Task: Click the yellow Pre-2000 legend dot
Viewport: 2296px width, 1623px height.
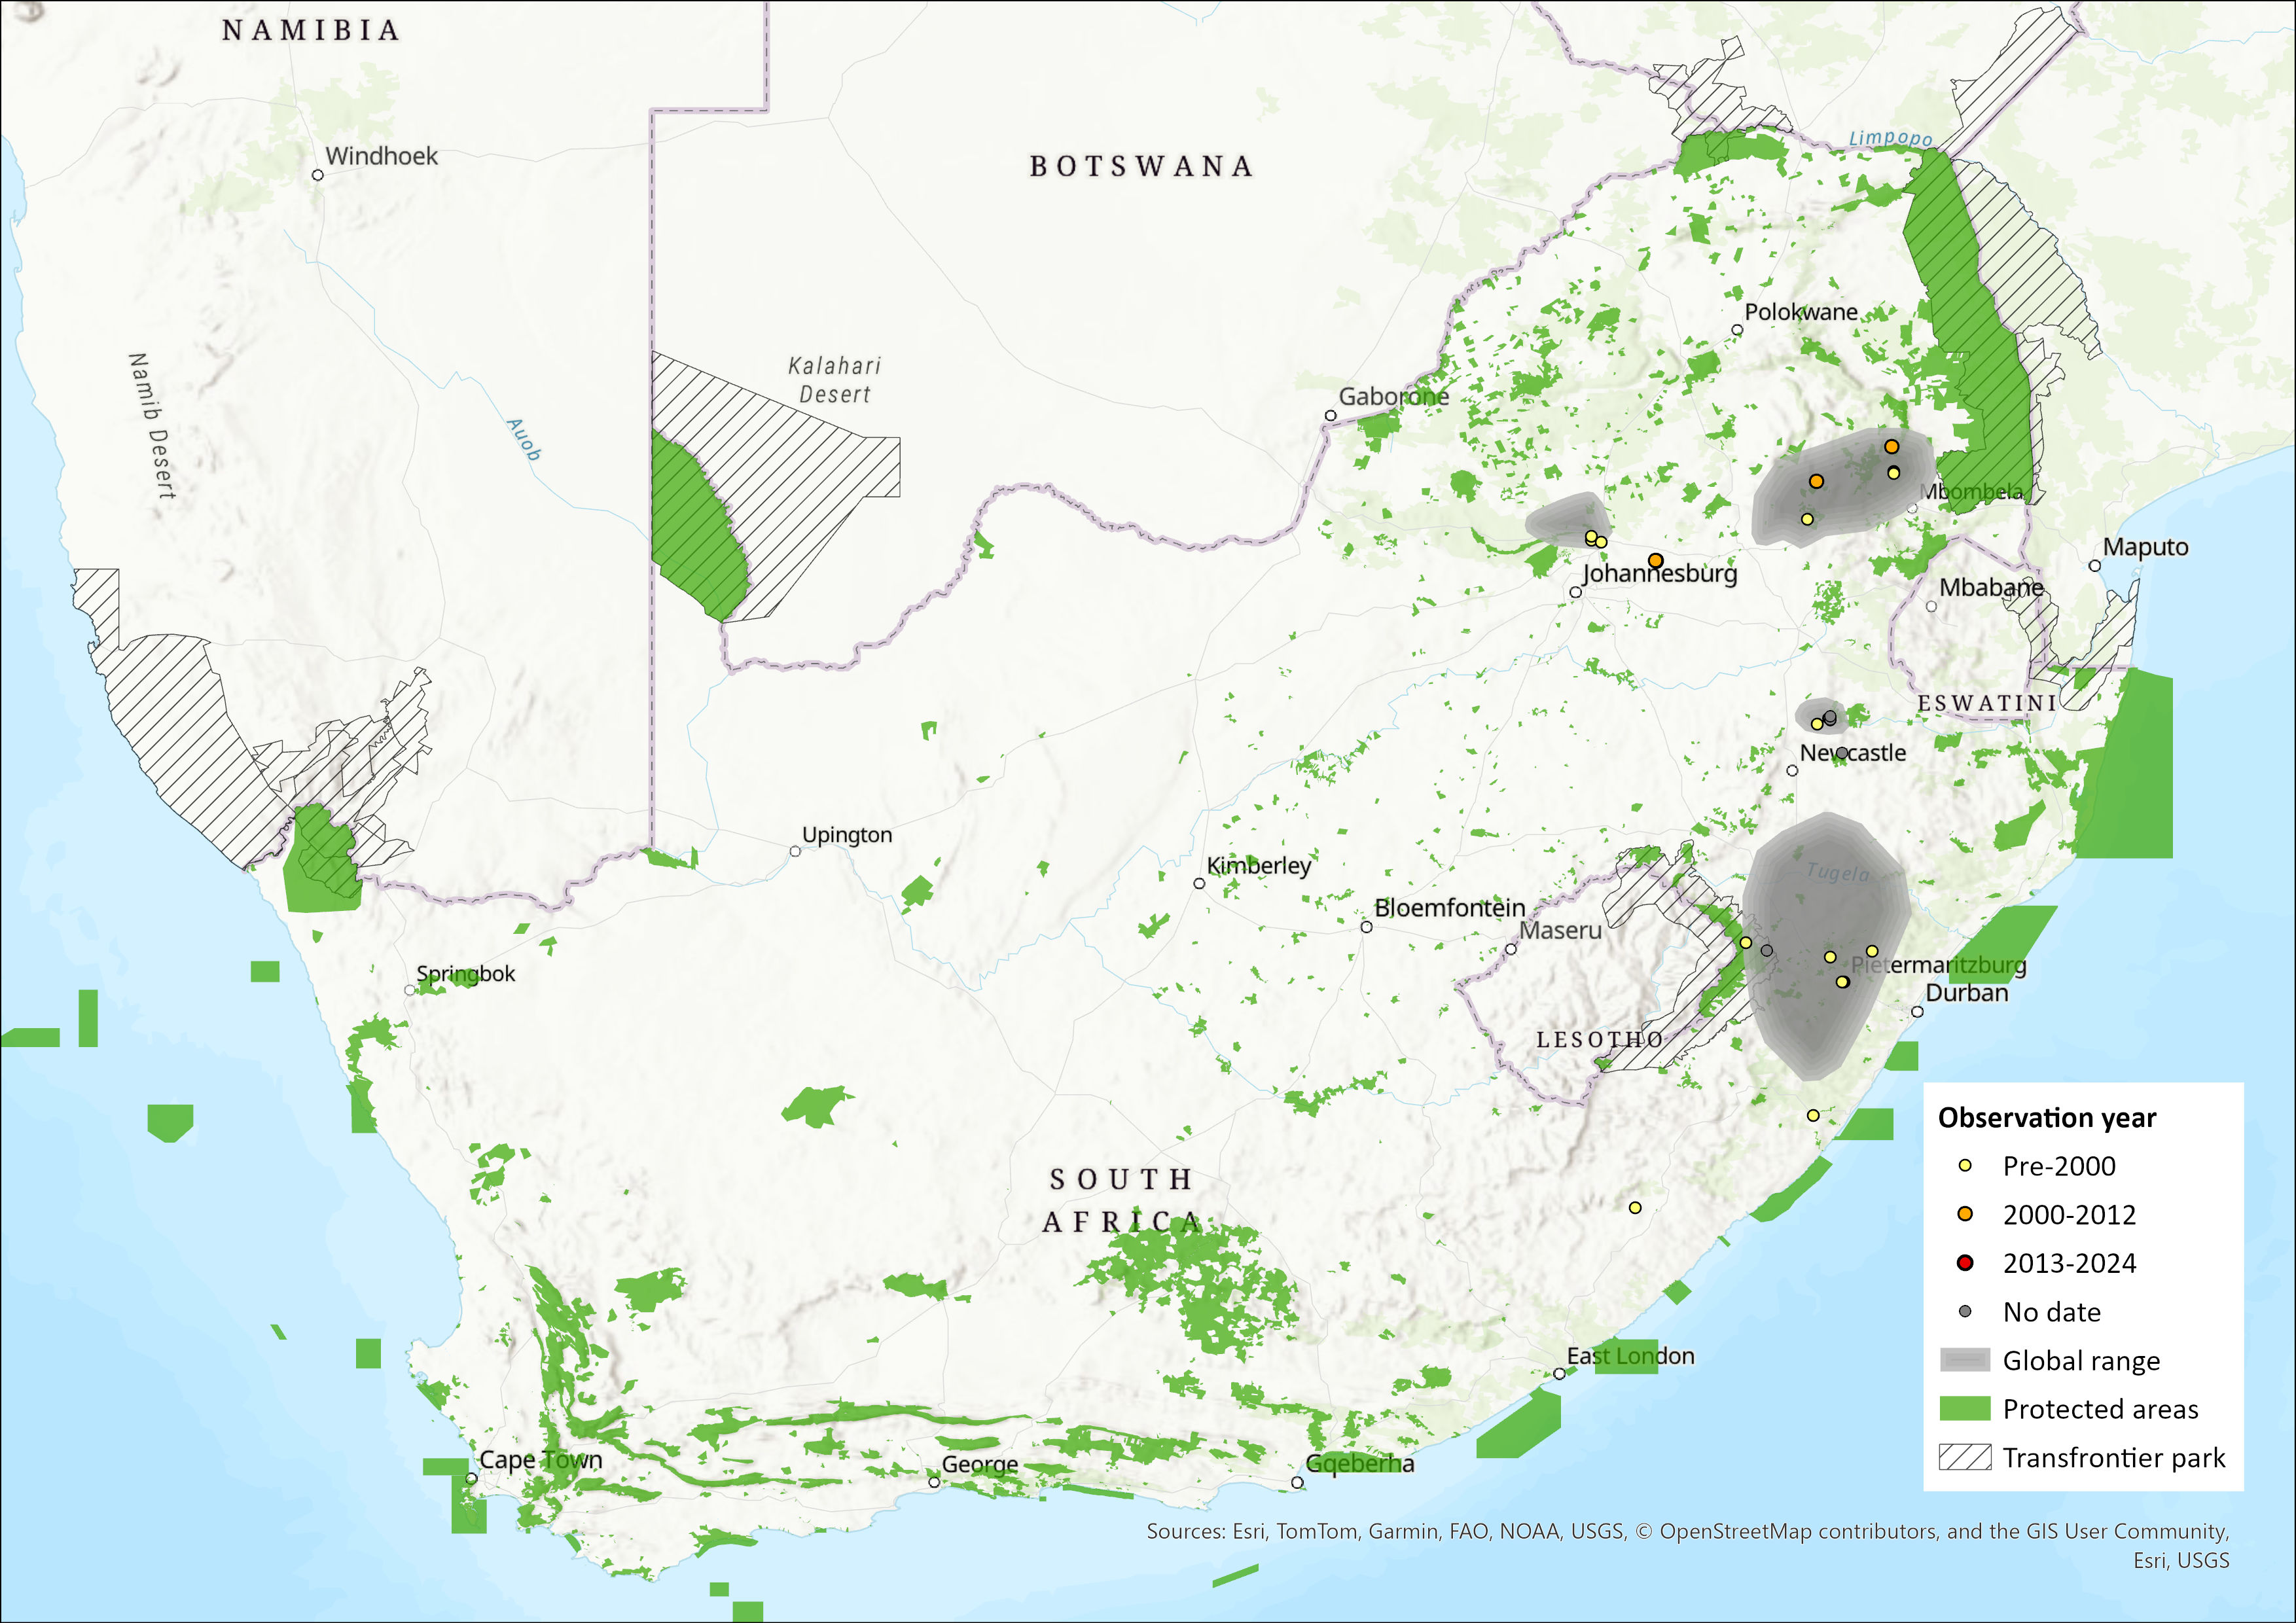Action: click(x=1965, y=1166)
